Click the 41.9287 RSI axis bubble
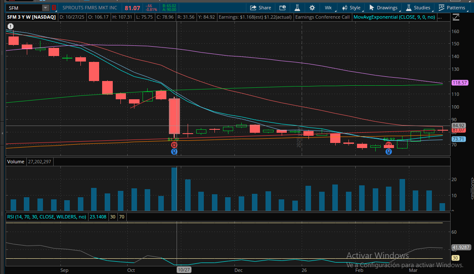The image size is (474, 274). pos(461,247)
